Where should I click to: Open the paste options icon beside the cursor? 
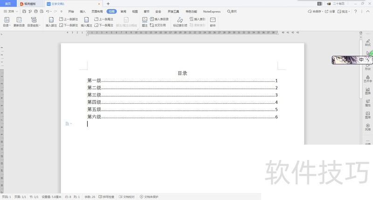(68, 124)
